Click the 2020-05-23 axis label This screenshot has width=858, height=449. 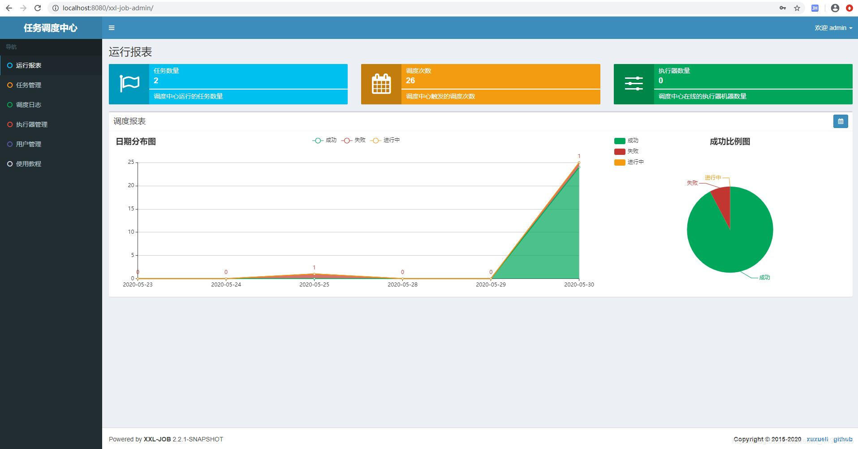(x=138, y=285)
